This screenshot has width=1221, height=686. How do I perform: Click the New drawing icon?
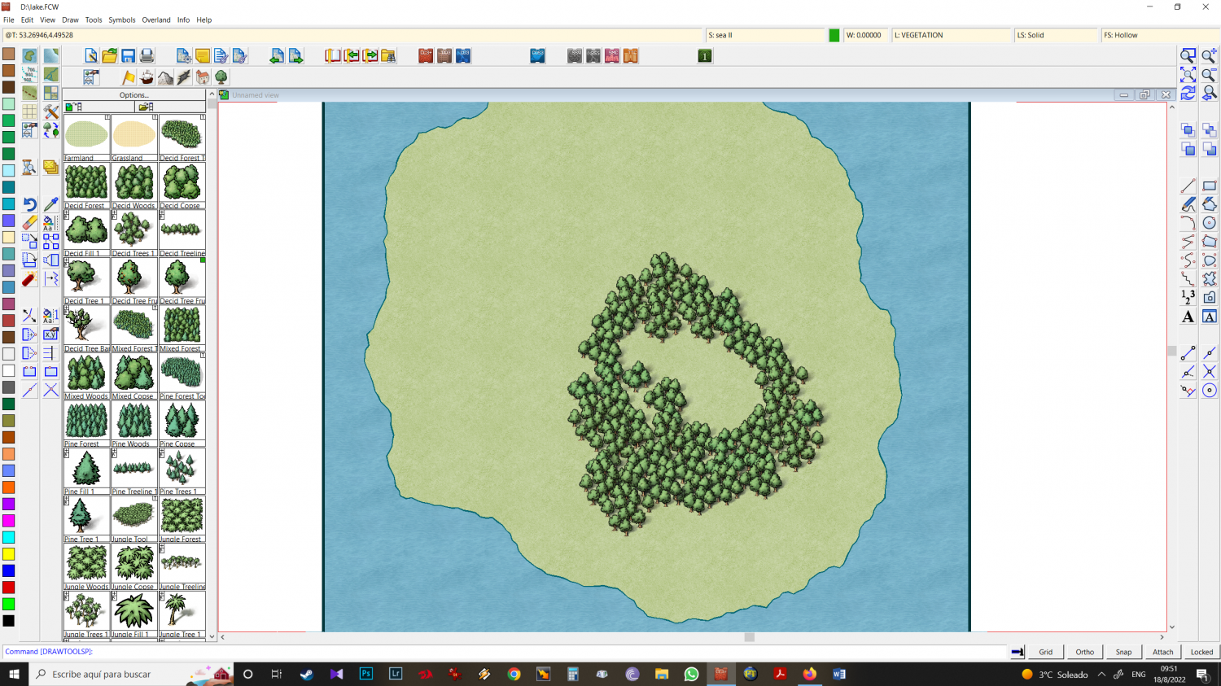[91, 56]
